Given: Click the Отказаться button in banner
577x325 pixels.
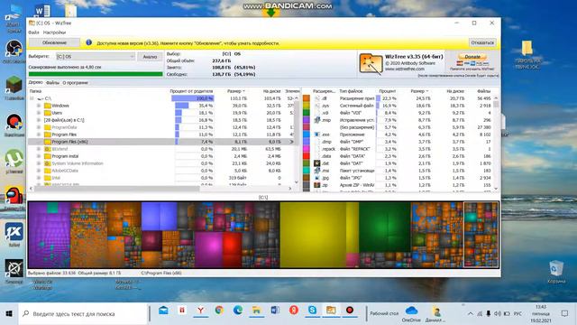Looking at the screenshot, I should (482, 42).
